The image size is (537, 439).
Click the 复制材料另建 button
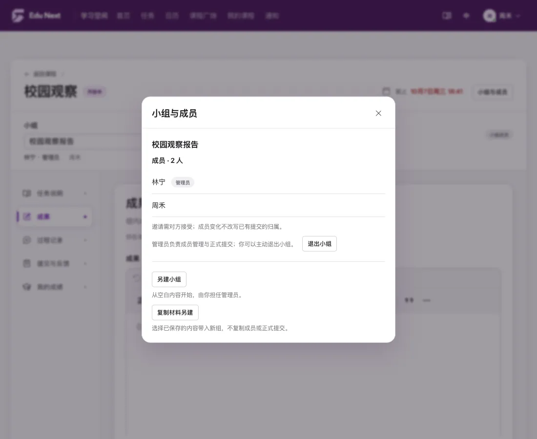pos(175,313)
